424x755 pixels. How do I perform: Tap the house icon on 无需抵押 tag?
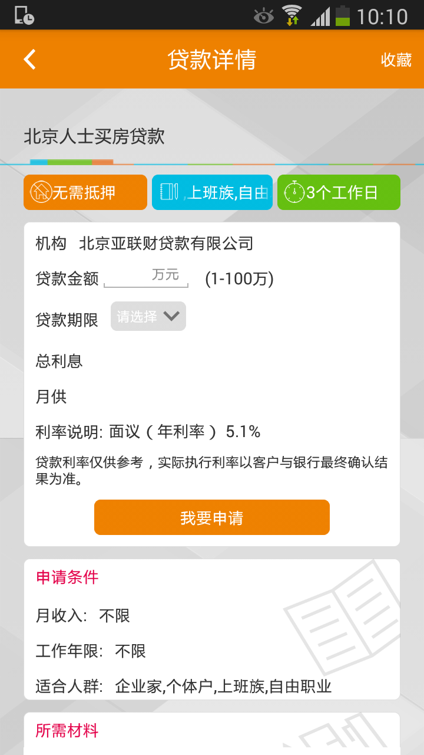pos(41,192)
